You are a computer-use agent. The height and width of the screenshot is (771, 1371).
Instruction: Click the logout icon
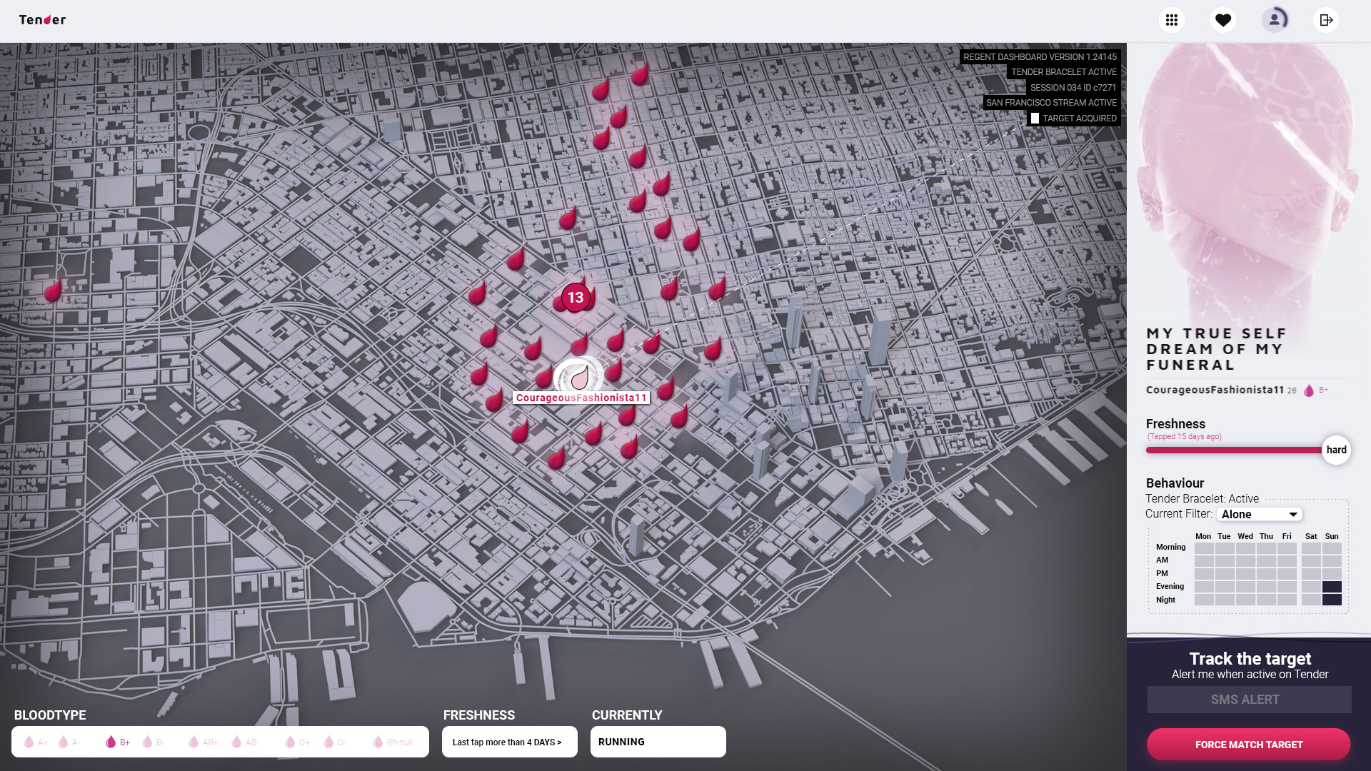1326,20
